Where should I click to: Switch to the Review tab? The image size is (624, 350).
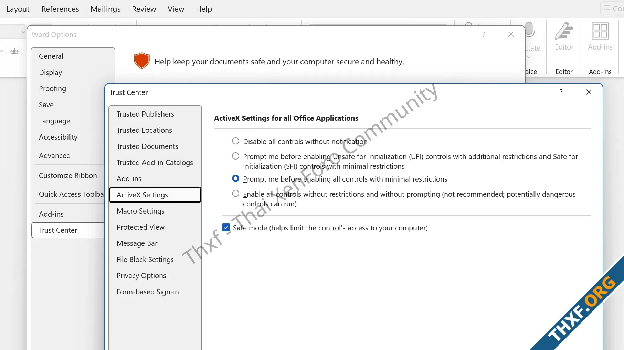click(144, 9)
